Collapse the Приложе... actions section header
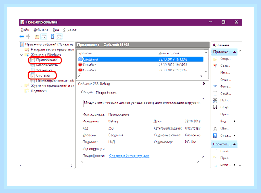 point(234,52)
